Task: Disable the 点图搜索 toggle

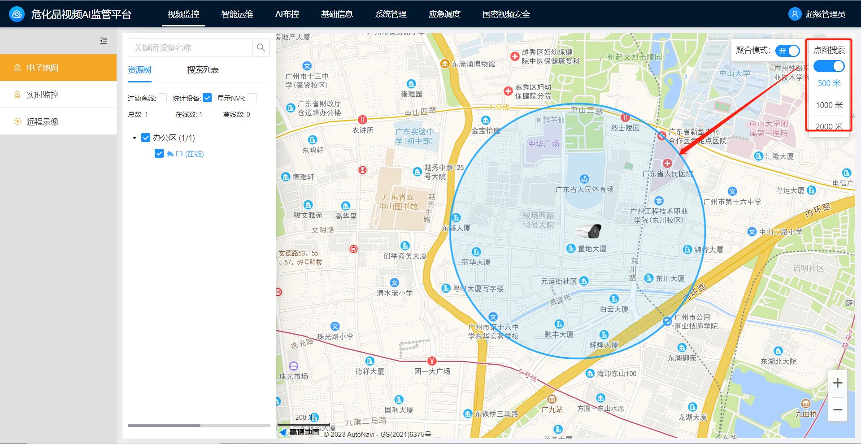Action: click(x=829, y=66)
